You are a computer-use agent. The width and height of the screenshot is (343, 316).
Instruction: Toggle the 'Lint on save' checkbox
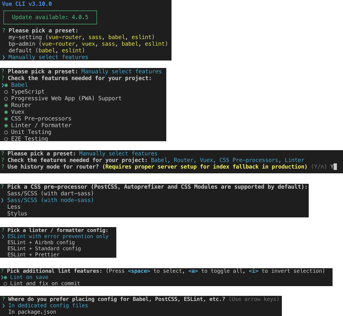[x=6, y=278]
